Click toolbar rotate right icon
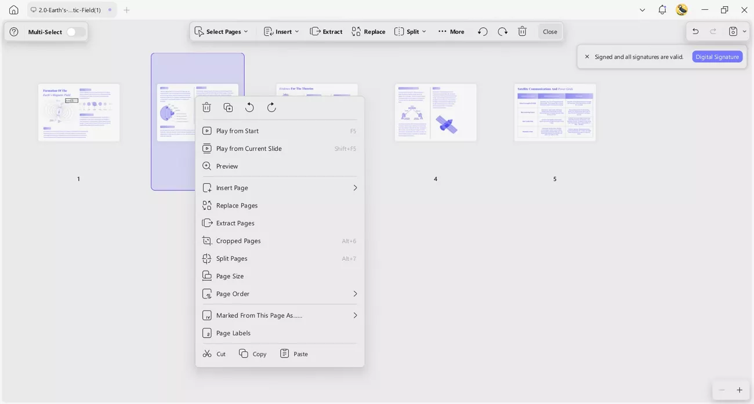754x404 pixels. (503, 31)
